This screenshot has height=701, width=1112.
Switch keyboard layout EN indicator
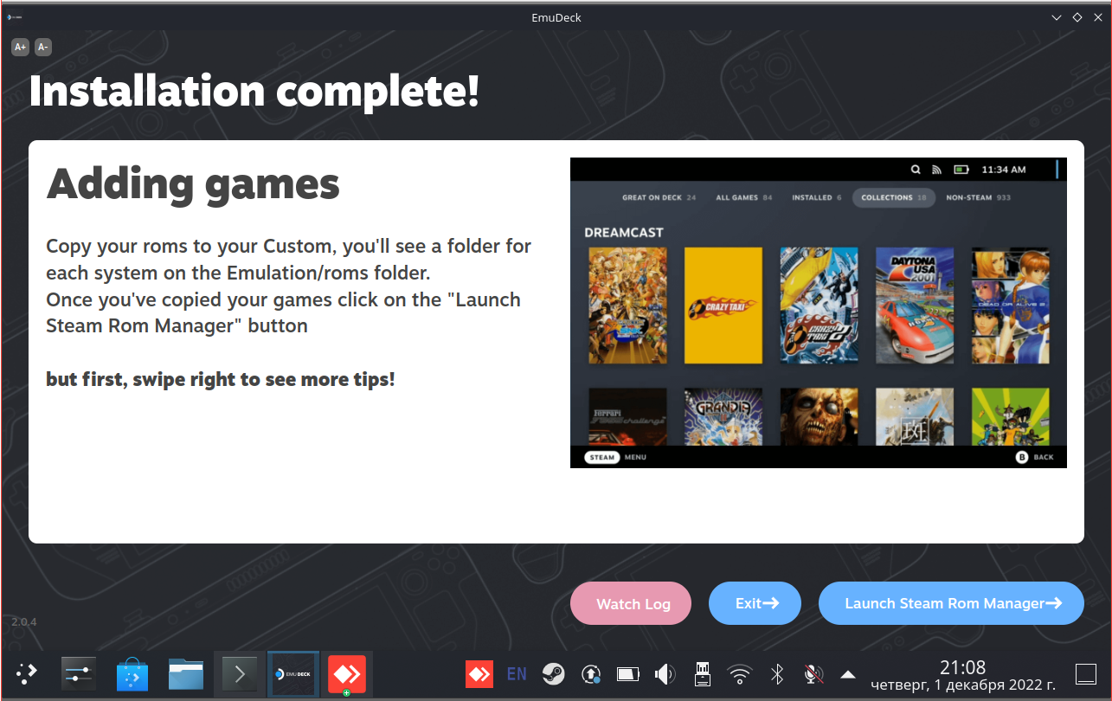[517, 673]
